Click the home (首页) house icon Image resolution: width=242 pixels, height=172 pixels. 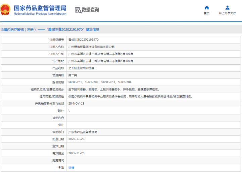[x=207, y=8]
